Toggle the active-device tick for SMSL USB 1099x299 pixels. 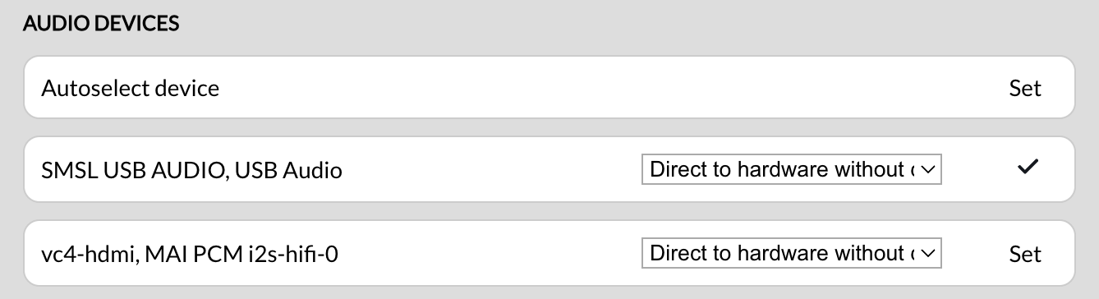[x=1027, y=168]
